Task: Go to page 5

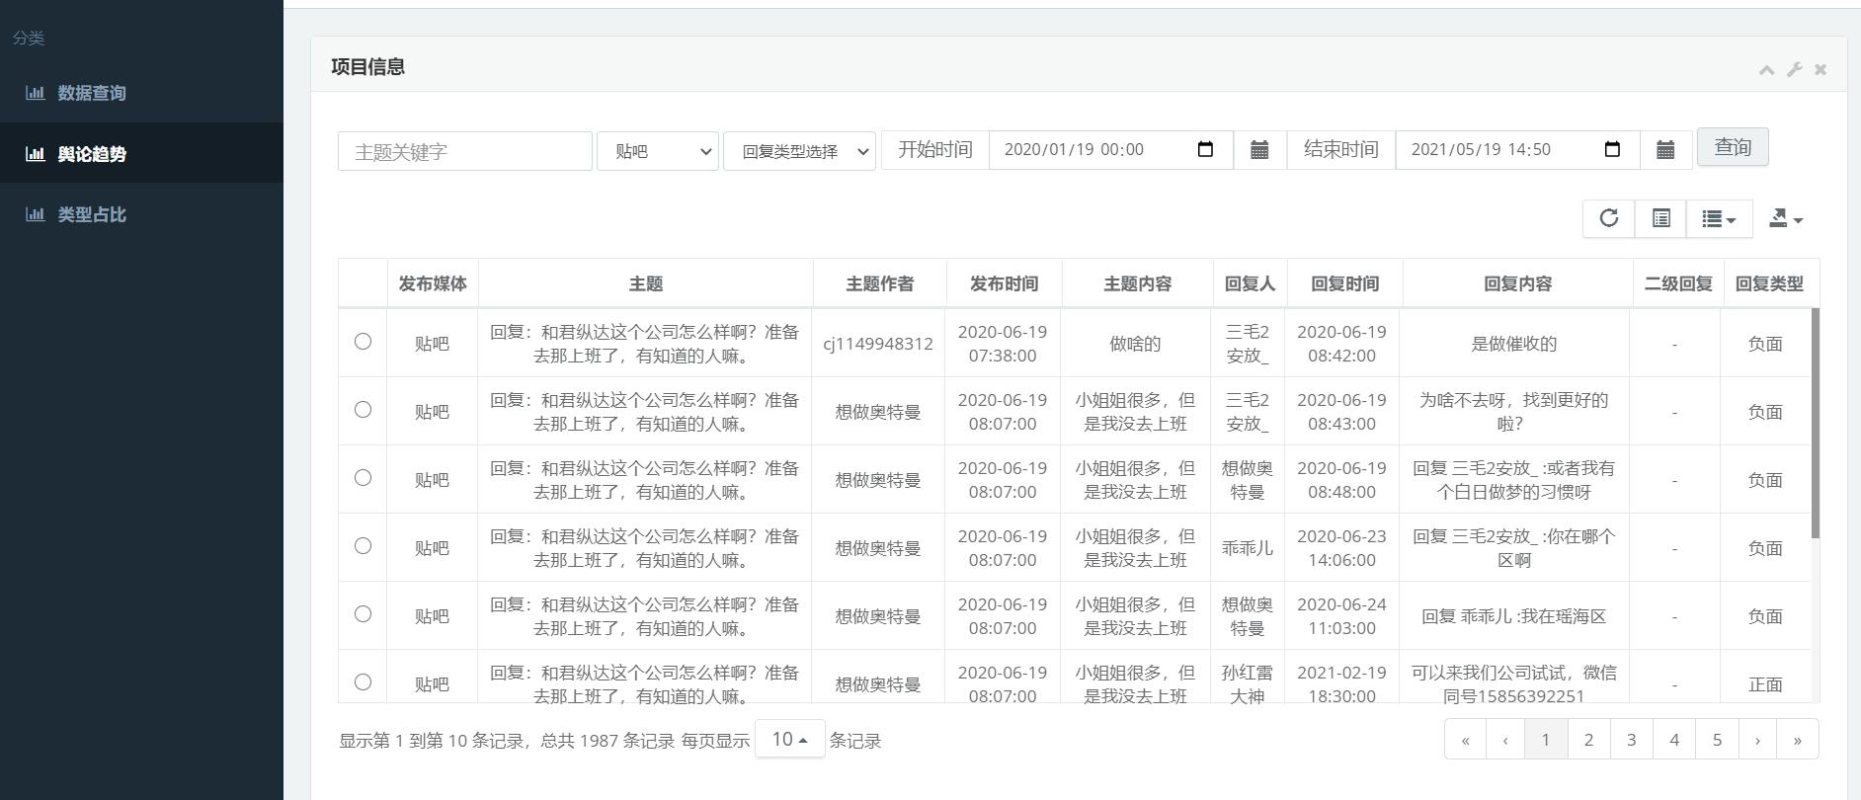Action: tap(1717, 739)
